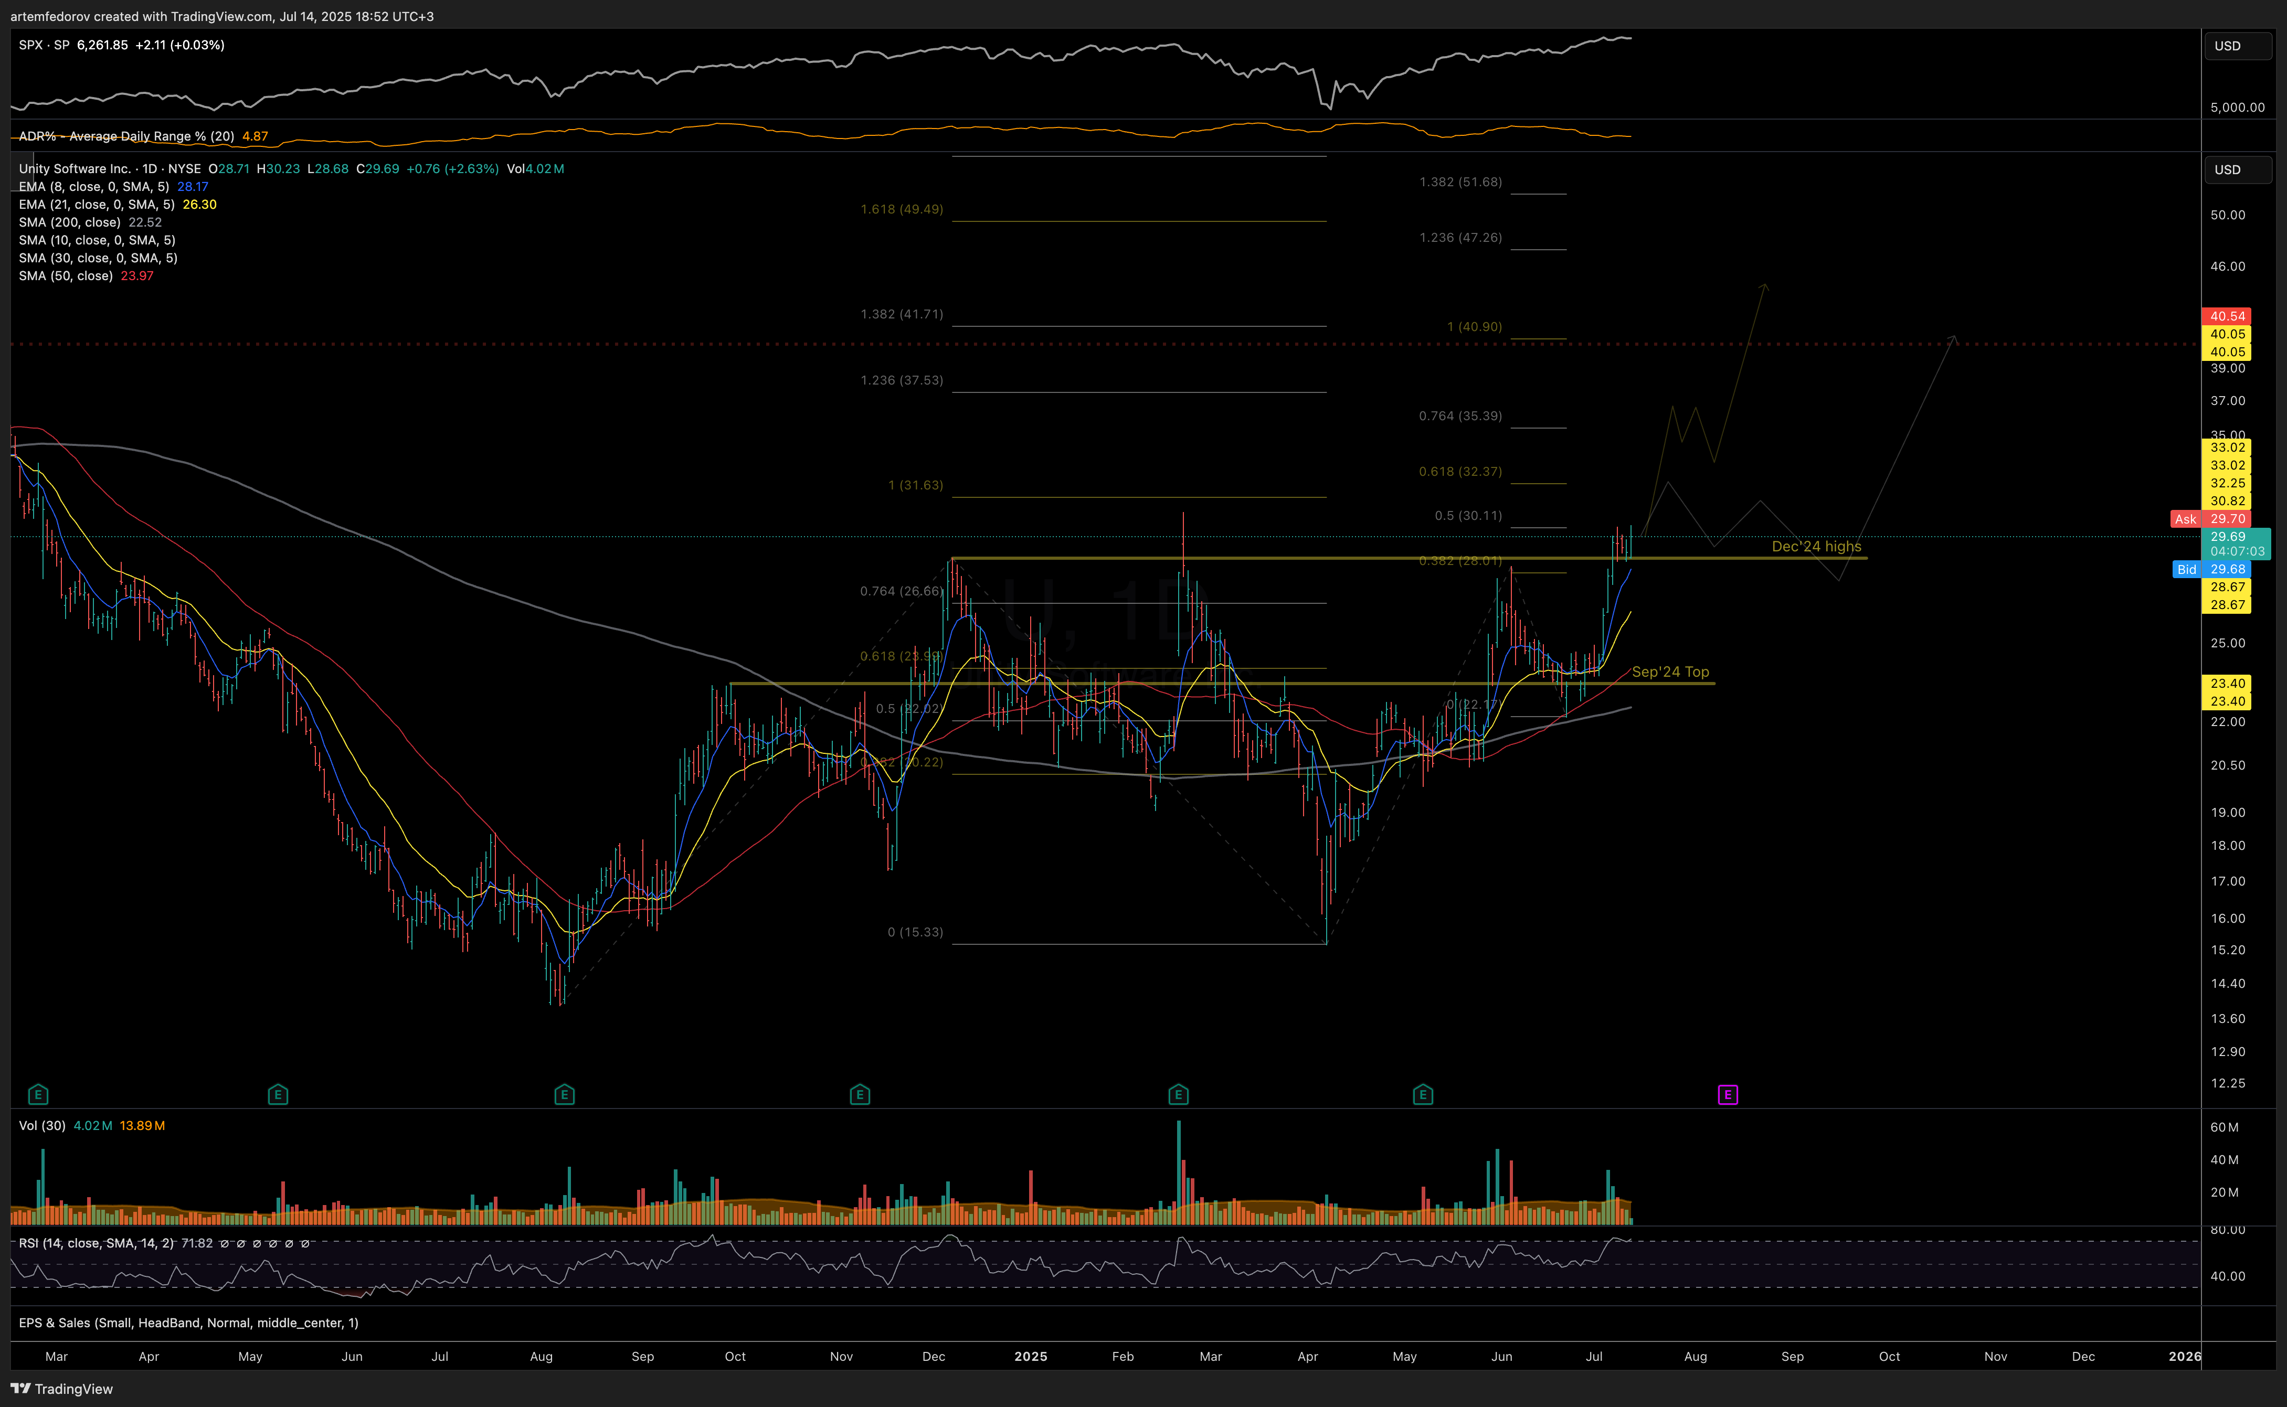Click the 2025 label on time axis

click(1030, 1356)
